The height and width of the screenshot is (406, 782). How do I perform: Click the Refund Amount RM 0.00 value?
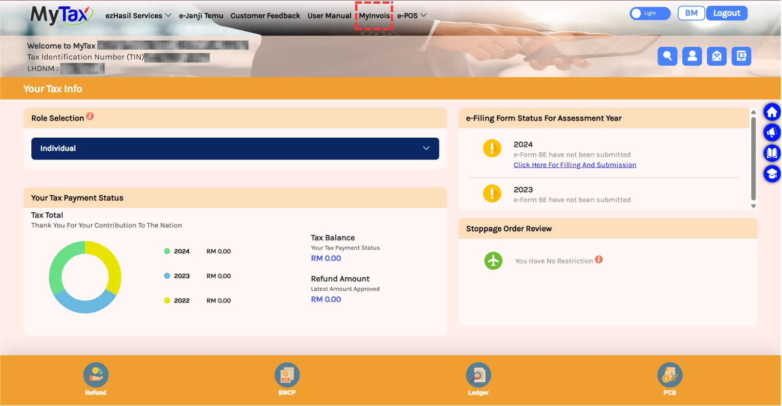coord(326,299)
